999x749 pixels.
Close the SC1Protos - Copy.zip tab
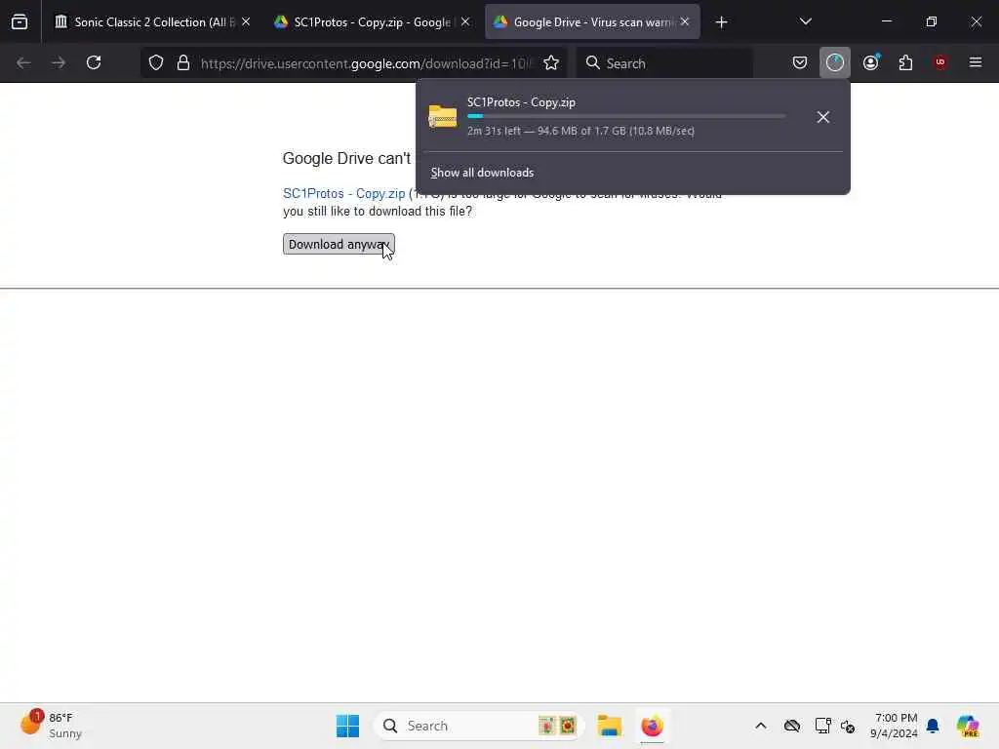pos(465,21)
